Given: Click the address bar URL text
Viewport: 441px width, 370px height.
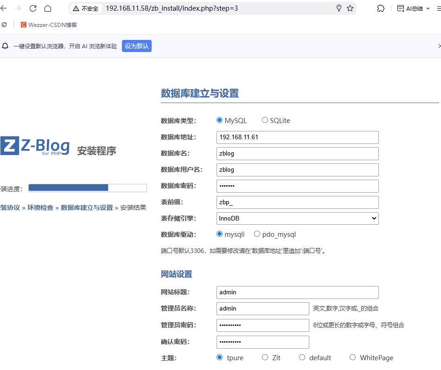Looking at the screenshot, I should (172, 8).
